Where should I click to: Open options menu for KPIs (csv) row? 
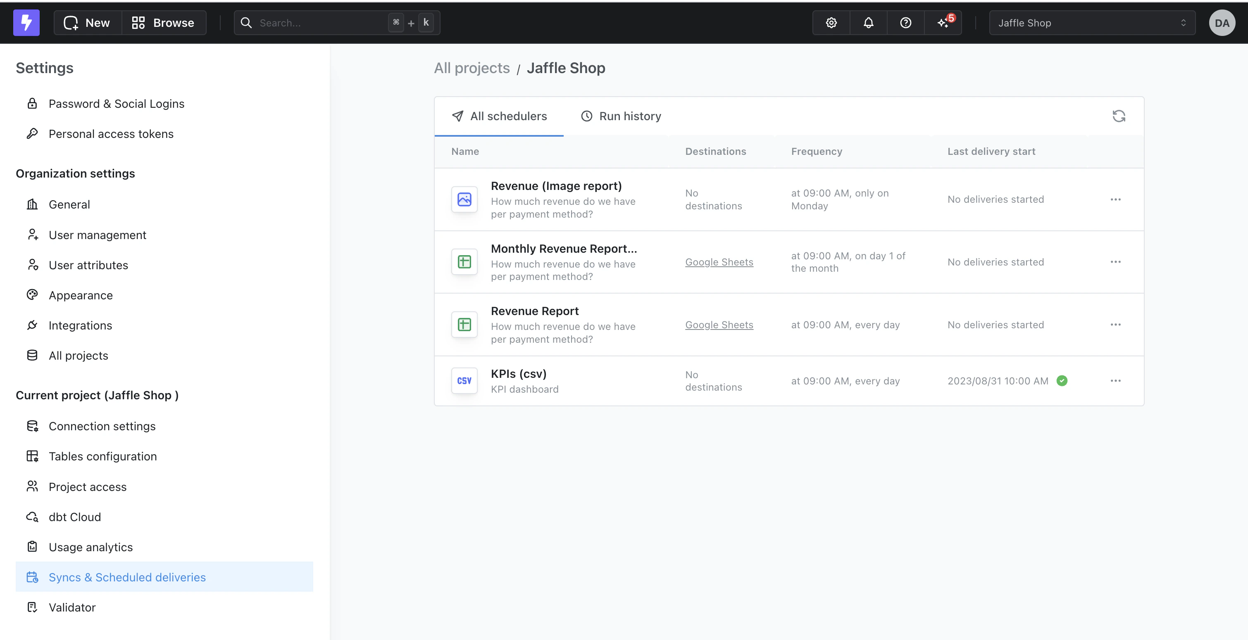1115,381
